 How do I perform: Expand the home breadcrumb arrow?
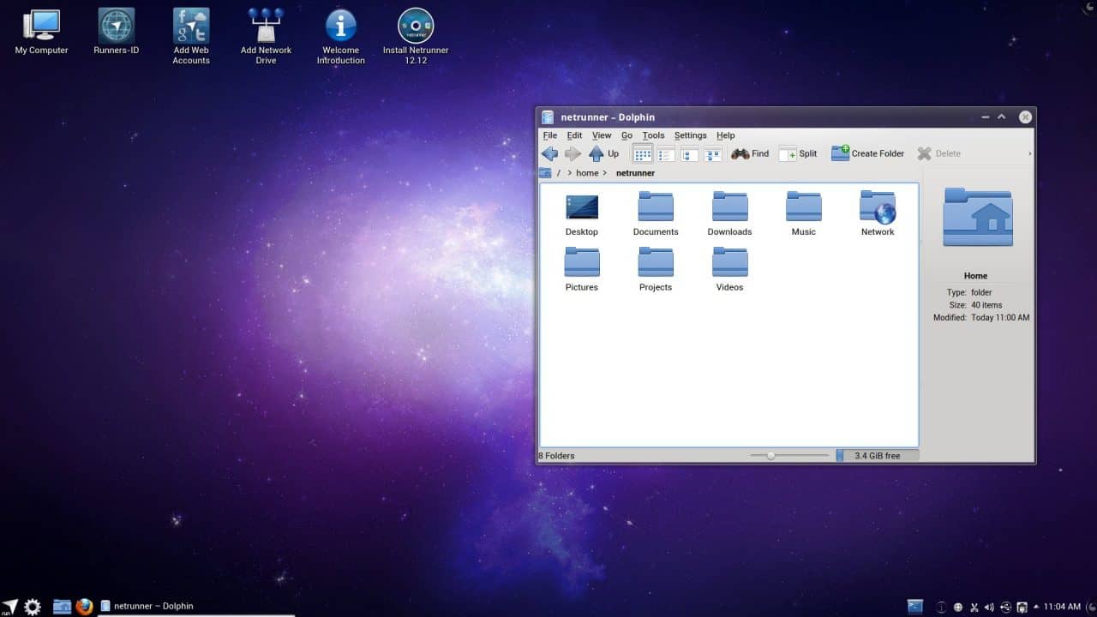[605, 173]
